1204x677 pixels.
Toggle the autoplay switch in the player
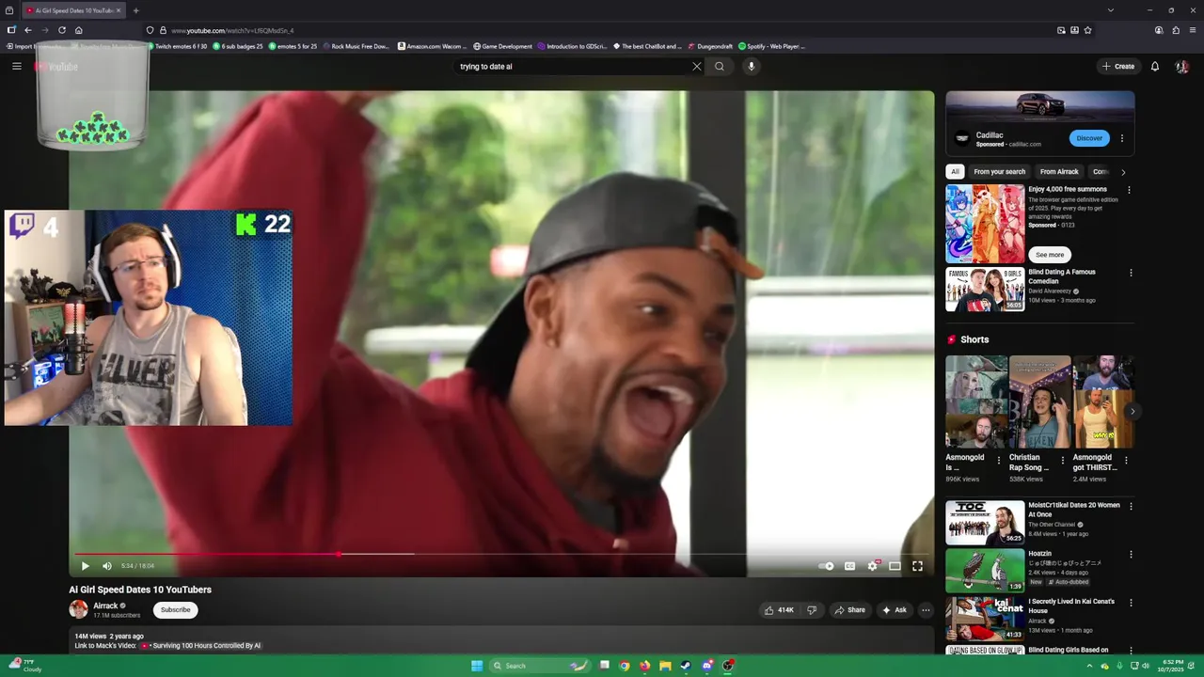click(x=826, y=566)
